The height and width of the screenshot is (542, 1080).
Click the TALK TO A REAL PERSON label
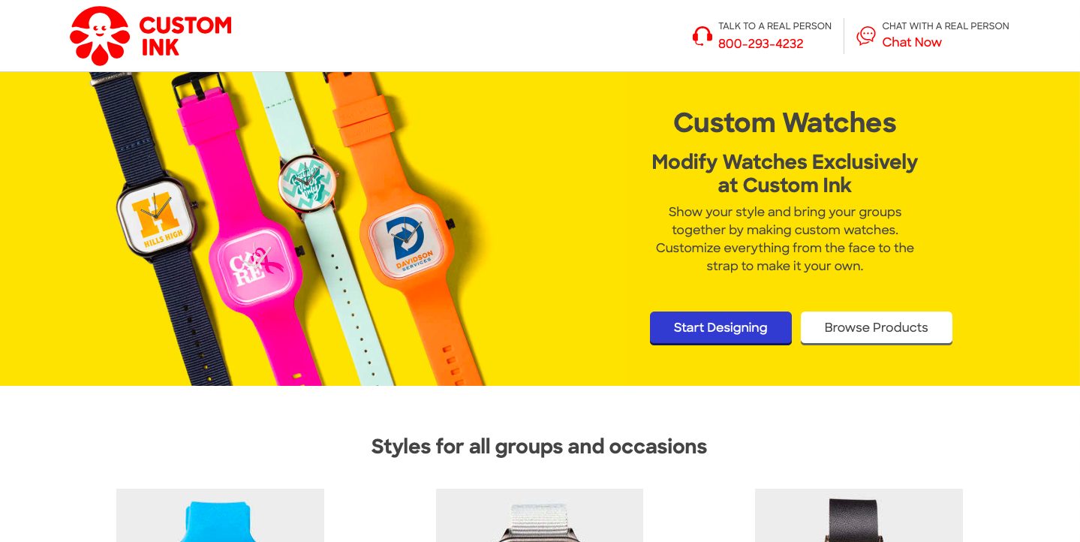point(775,26)
